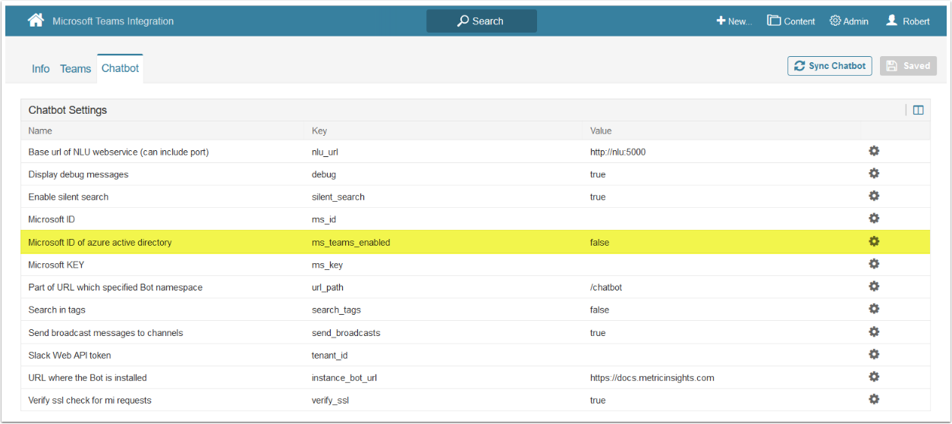Screen dimensions: 952x424
Task: Open the gear for instance_bot_url setting
Action: click(874, 377)
